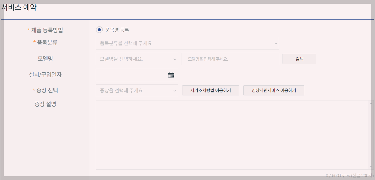375x180 pixels.
Task: Click the 설치/구입일자 date input field
Action: (131, 75)
